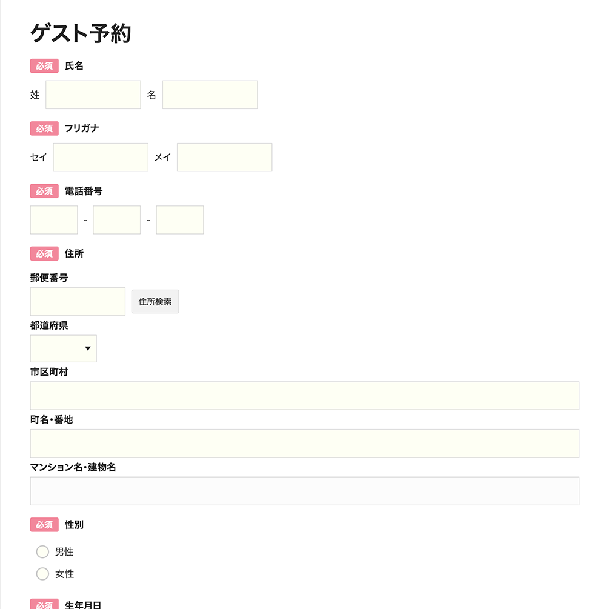Click the 必須 badge beside 氏名
Screen dimensions: 606x609
pos(44,66)
